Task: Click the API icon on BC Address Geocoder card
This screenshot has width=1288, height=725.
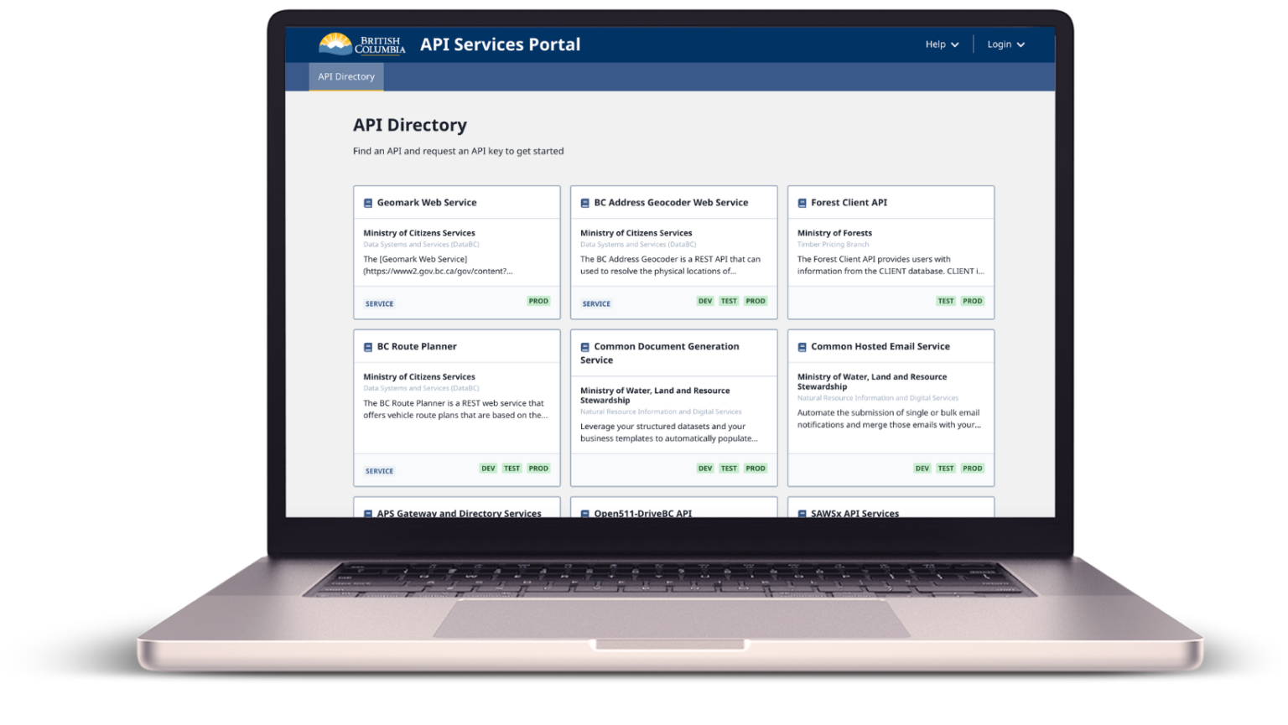Action: (584, 202)
